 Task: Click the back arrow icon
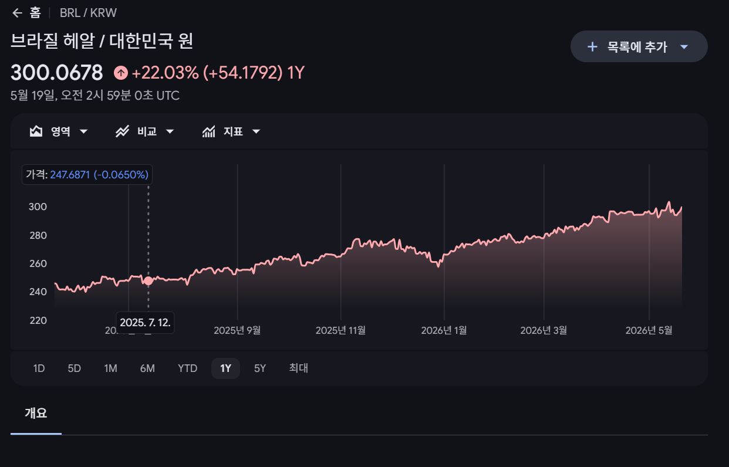[x=17, y=13]
